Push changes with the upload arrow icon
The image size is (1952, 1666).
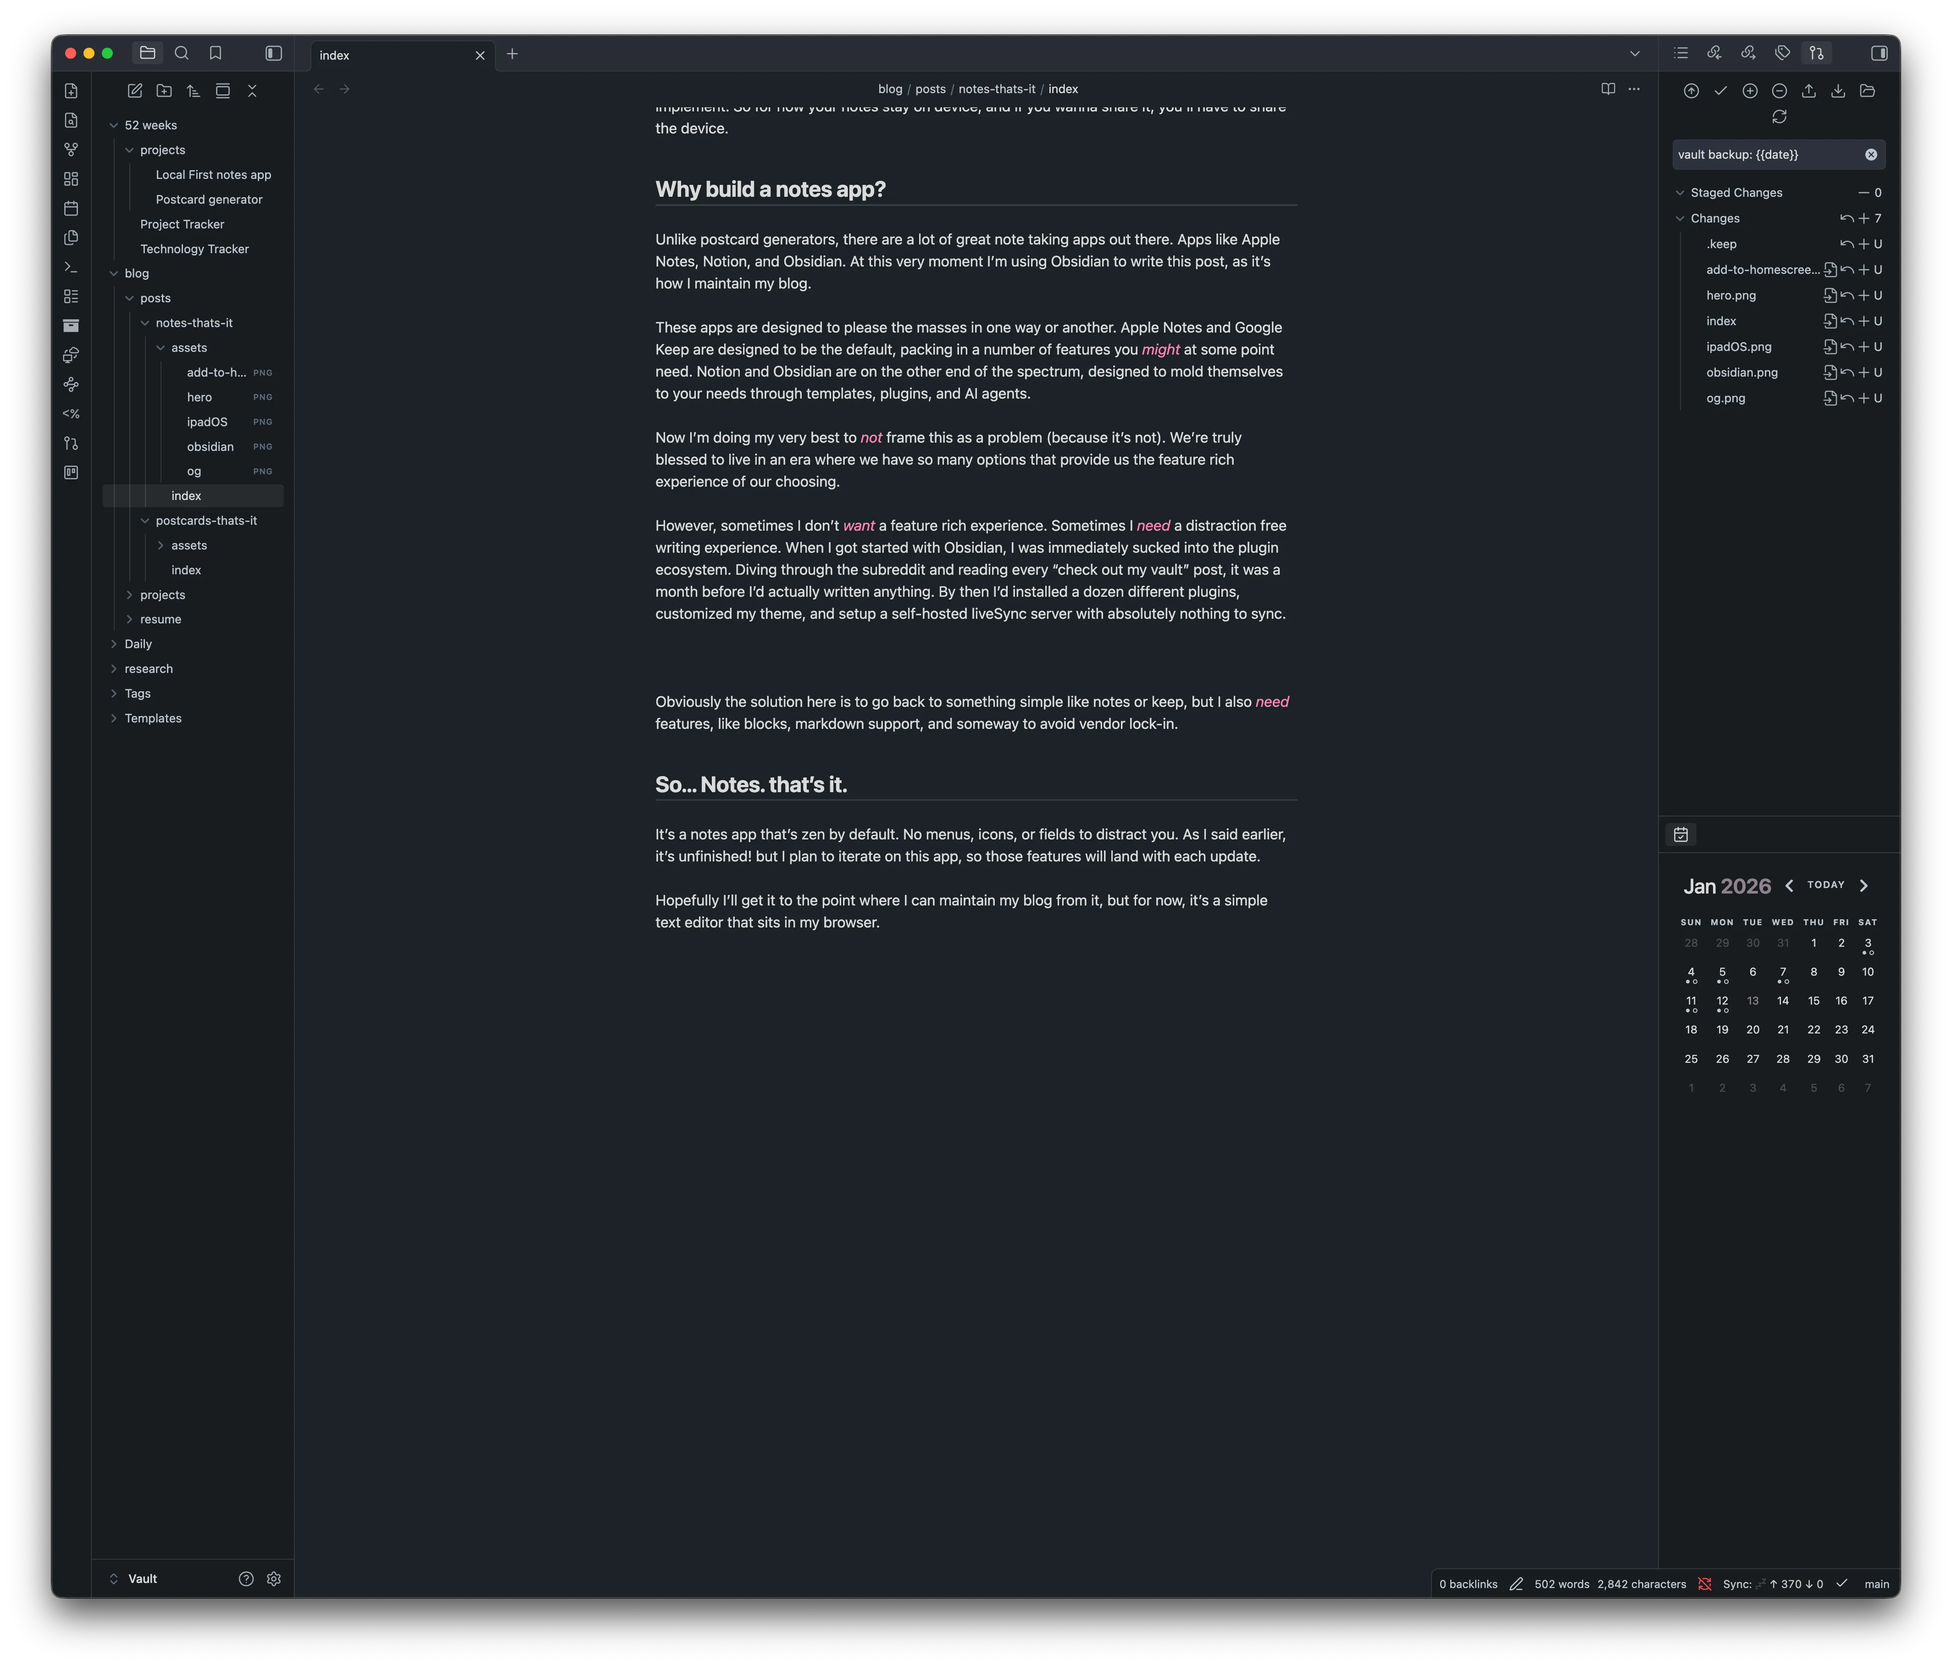point(1808,90)
